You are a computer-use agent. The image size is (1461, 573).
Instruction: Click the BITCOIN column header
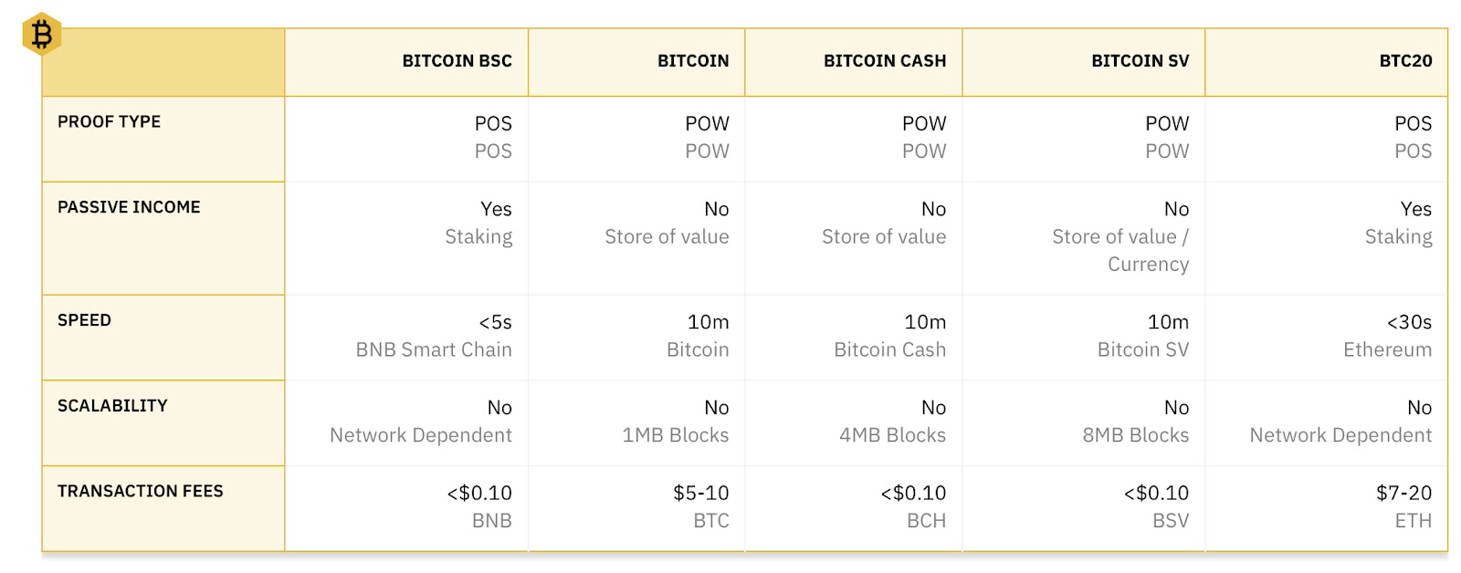tap(693, 61)
